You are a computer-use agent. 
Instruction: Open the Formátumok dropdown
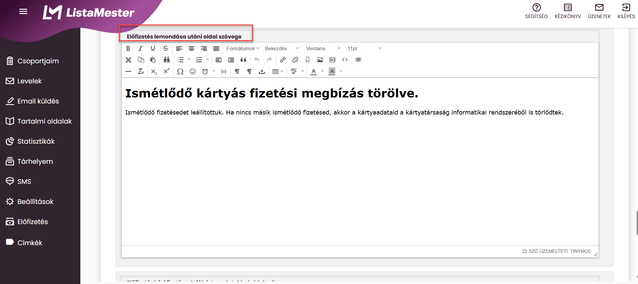[243, 49]
